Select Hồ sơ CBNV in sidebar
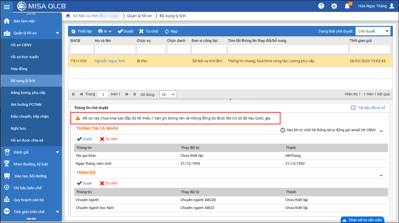 coord(21,45)
